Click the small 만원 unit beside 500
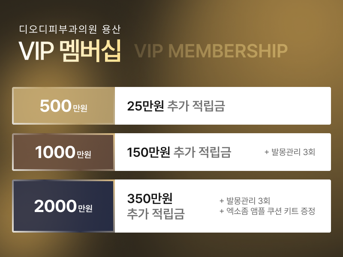The image size is (343, 257). [80, 108]
